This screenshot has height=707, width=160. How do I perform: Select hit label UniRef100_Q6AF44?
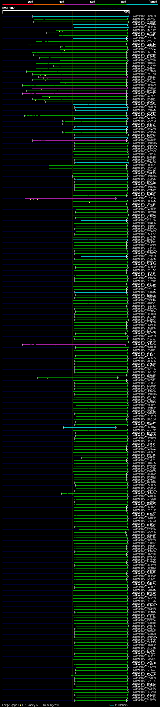143,458
